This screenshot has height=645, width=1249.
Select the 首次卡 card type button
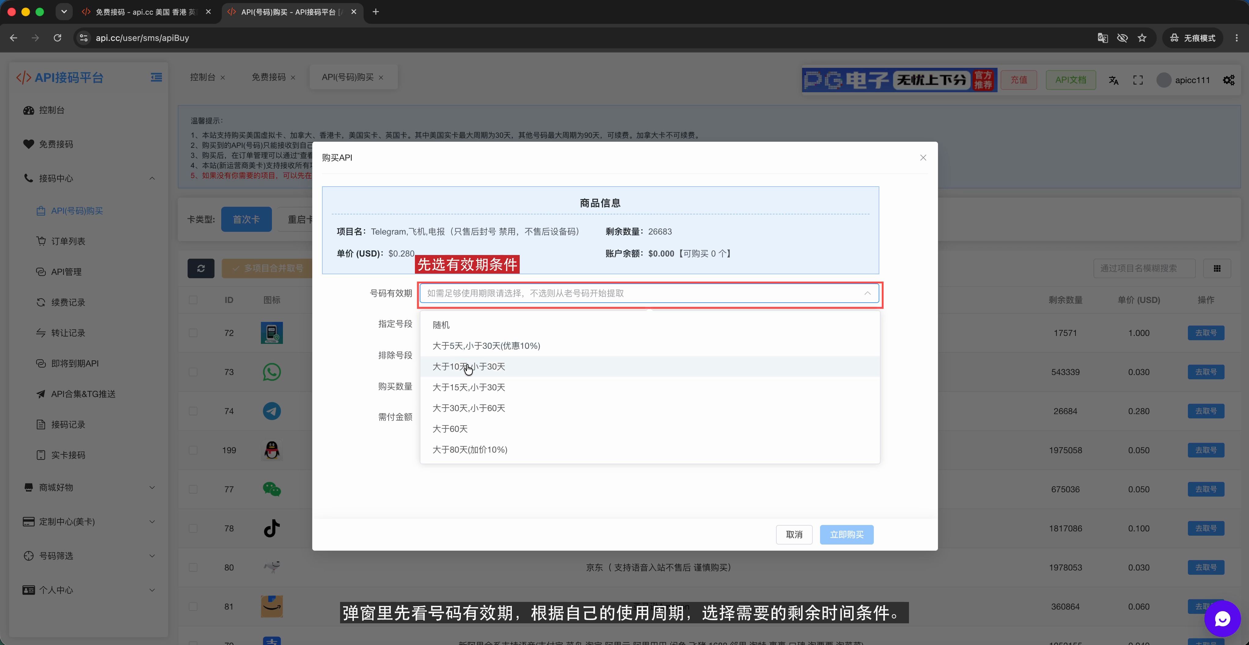click(x=246, y=219)
